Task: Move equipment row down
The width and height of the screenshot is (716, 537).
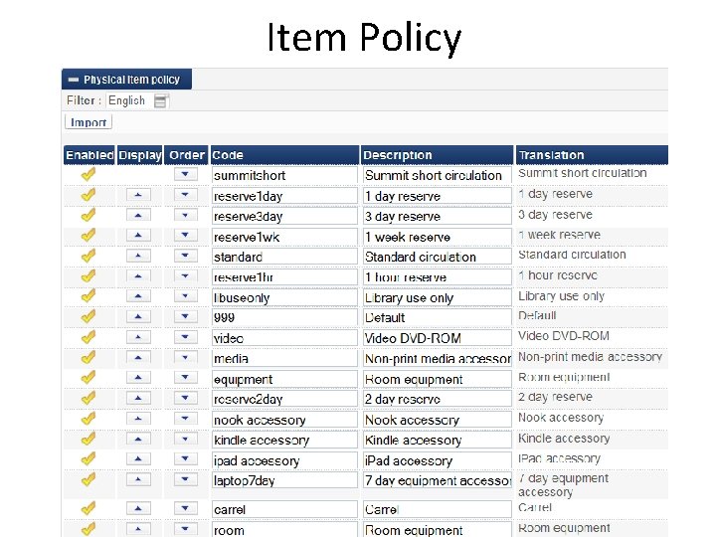Action: [185, 378]
